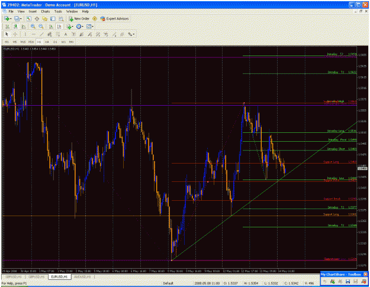Viewport: 370px width, 287px height.
Task: Expand the New Chart dropdown arrow
Action: (x=11, y=18)
